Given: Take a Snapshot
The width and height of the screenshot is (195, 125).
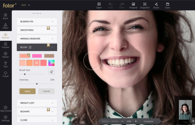Looking at the screenshot, I should click(x=145, y=6).
